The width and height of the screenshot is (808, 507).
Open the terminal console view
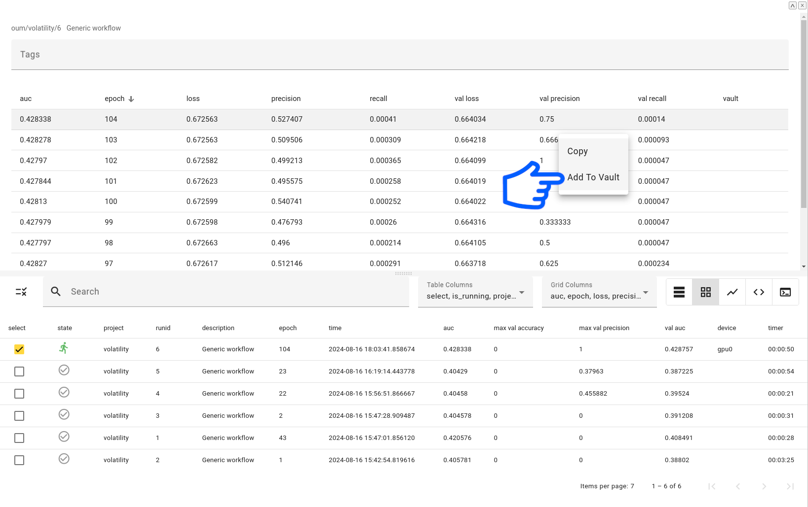[x=785, y=292]
